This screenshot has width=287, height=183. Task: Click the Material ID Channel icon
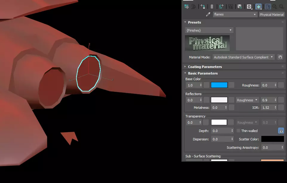(x=249, y=7)
